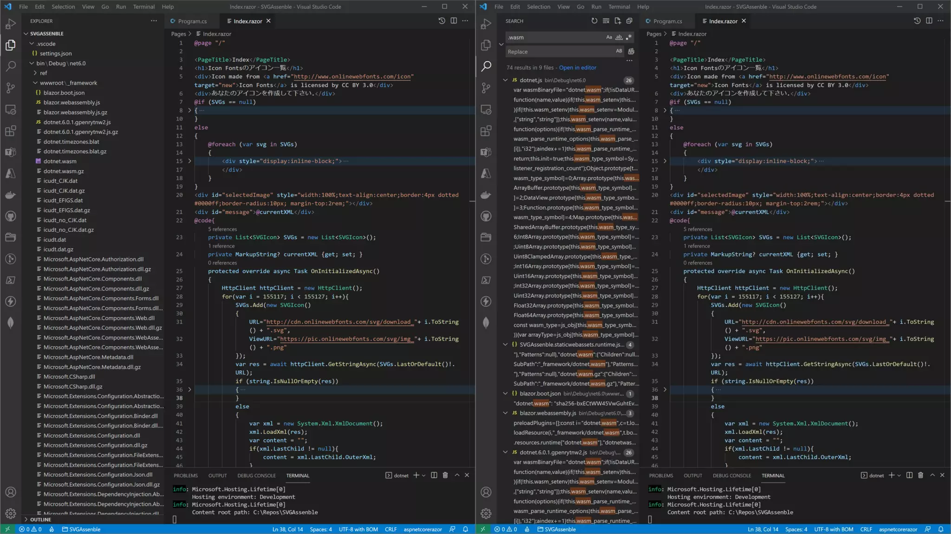Open Terminal menu in left window
Image resolution: width=951 pixels, height=534 pixels.
144,6
